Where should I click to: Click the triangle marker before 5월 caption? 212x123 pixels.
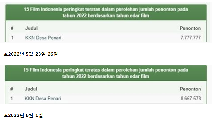click(x=6, y=54)
